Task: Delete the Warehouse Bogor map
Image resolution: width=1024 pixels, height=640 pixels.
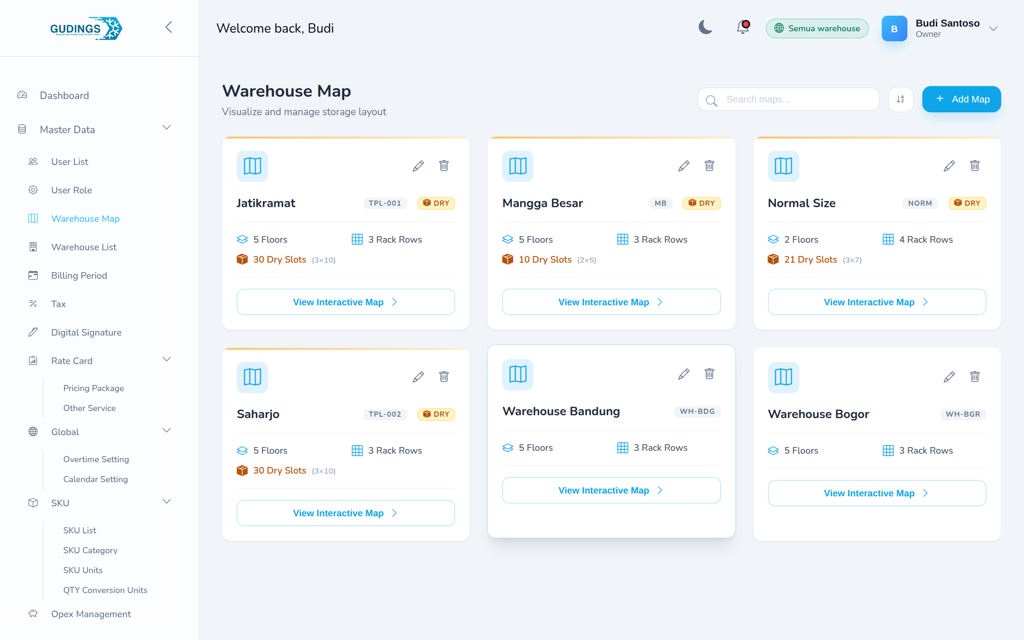Action: click(975, 377)
